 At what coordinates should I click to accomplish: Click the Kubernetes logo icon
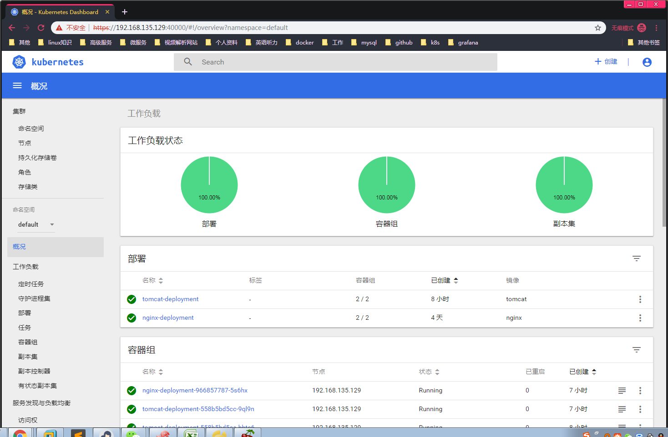pos(19,62)
